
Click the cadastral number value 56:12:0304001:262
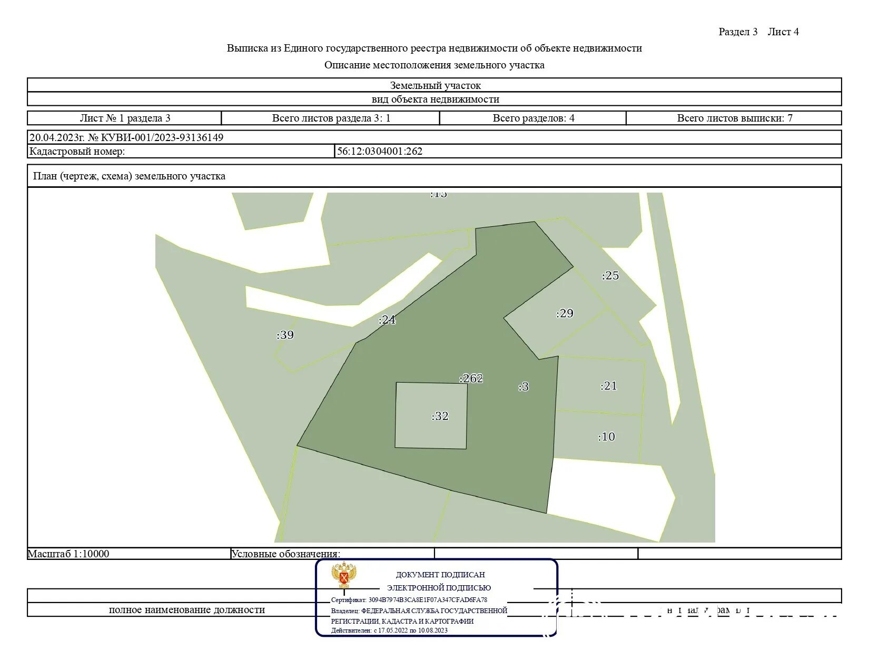(380, 152)
